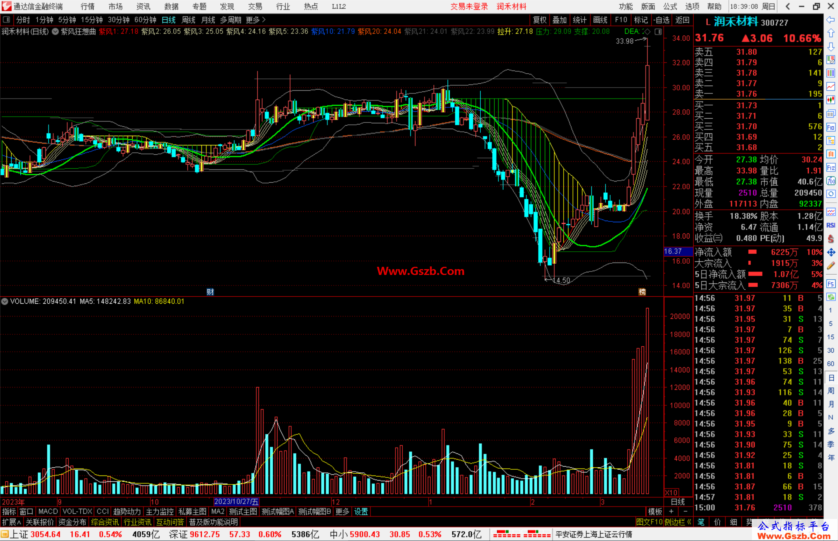
Task: Open the wavy indicator lines sidebar icon
Action: coord(831,212)
